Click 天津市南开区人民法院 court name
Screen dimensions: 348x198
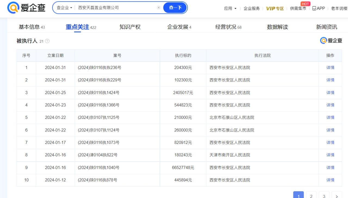(230, 155)
